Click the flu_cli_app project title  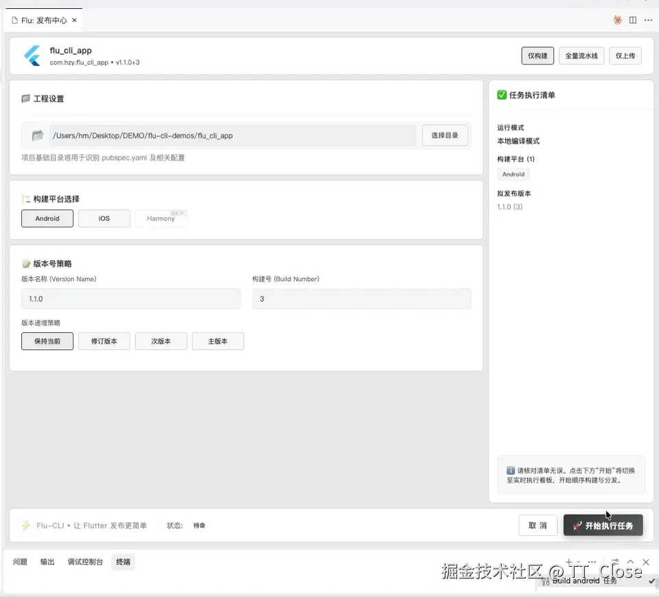(71, 50)
